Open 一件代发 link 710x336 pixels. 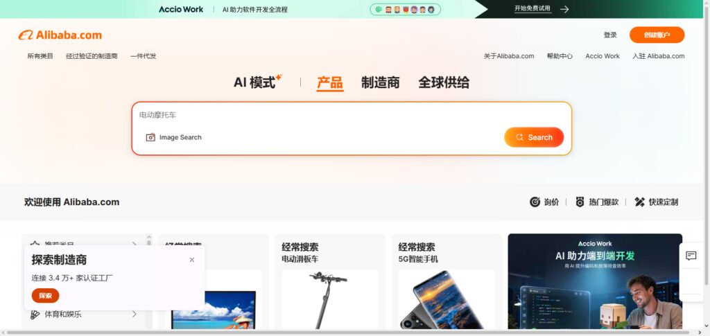pyautogui.click(x=143, y=56)
